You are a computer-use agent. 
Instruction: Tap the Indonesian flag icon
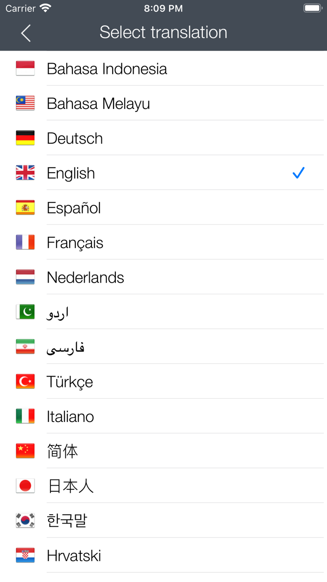coord(25,69)
